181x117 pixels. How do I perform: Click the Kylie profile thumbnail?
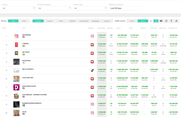(17, 113)
